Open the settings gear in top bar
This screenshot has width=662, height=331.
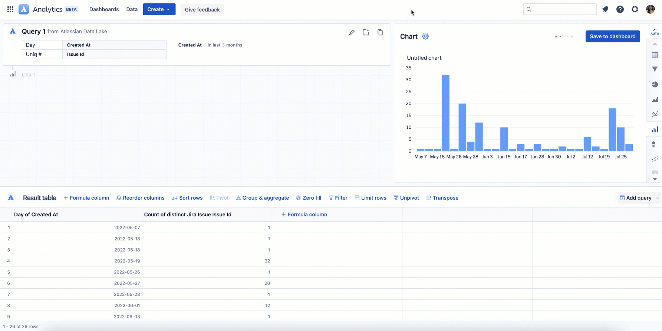pyautogui.click(x=635, y=9)
